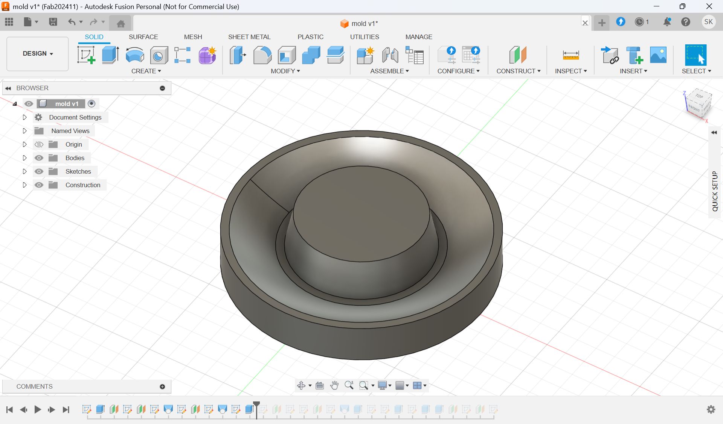Select the Joint tool icon

tap(390, 55)
